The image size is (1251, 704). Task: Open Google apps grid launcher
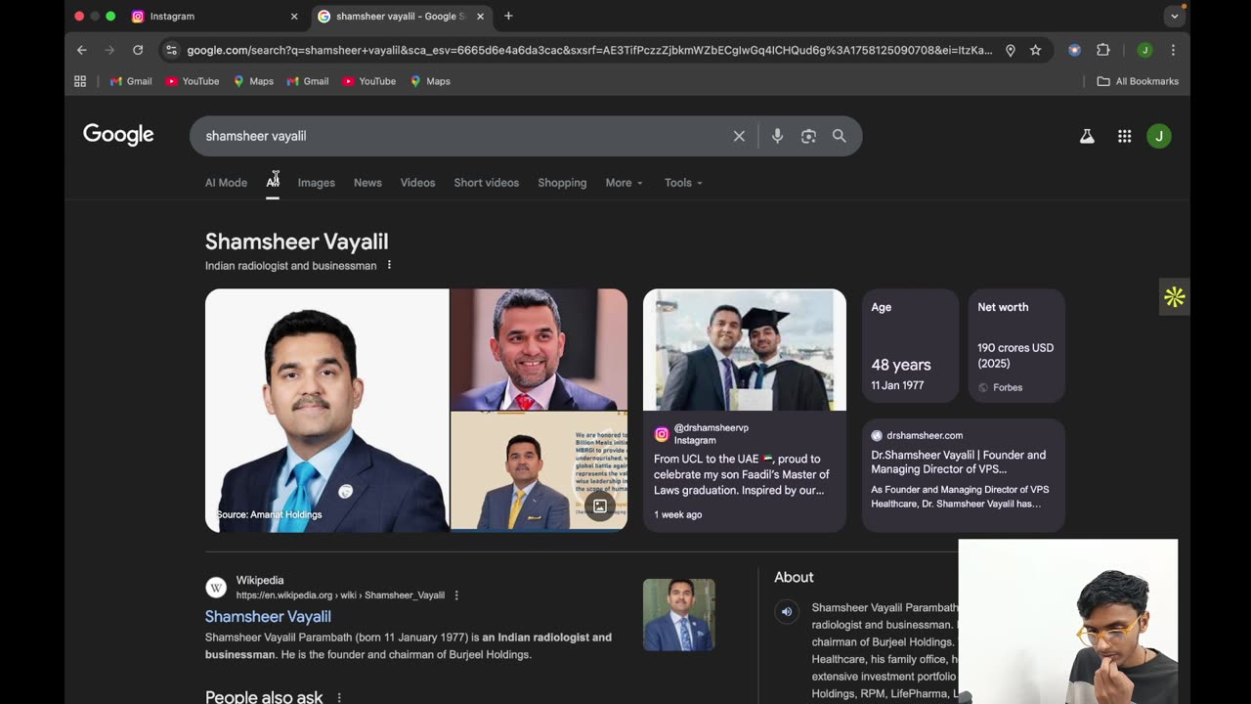pos(1124,136)
